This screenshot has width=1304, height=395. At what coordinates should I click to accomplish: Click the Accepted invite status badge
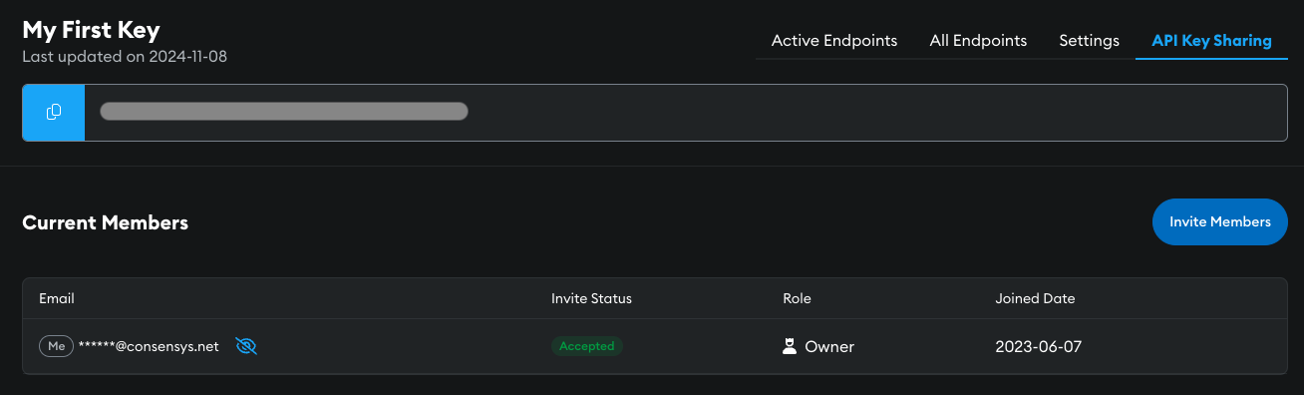[587, 346]
